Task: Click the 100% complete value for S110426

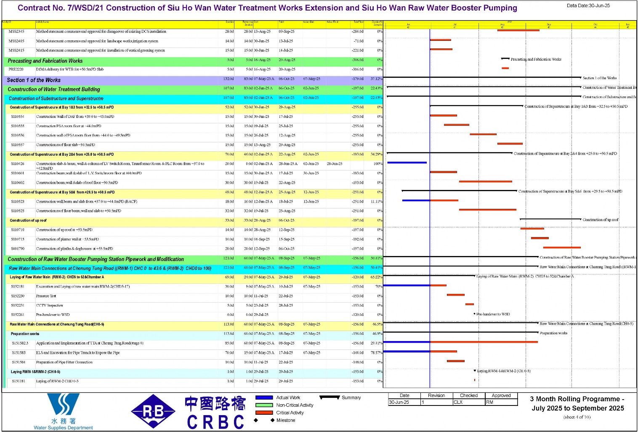Action: click(378, 164)
